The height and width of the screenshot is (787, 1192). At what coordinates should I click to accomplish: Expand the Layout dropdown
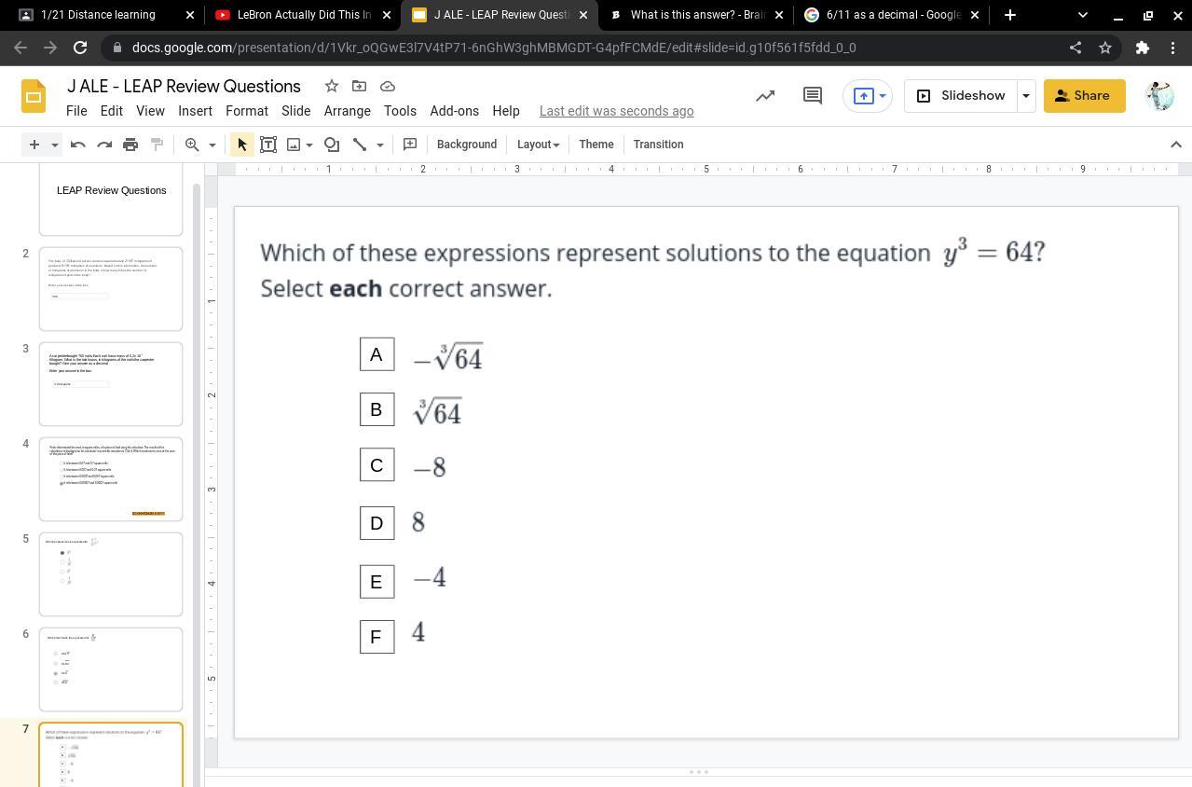[x=538, y=145]
